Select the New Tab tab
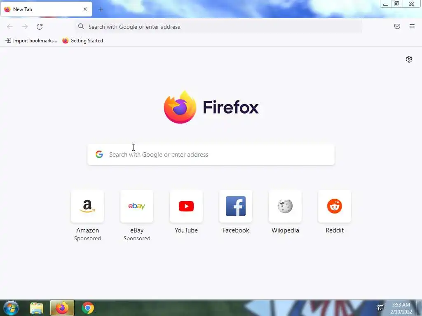The height and width of the screenshot is (316, 422). (x=46, y=9)
